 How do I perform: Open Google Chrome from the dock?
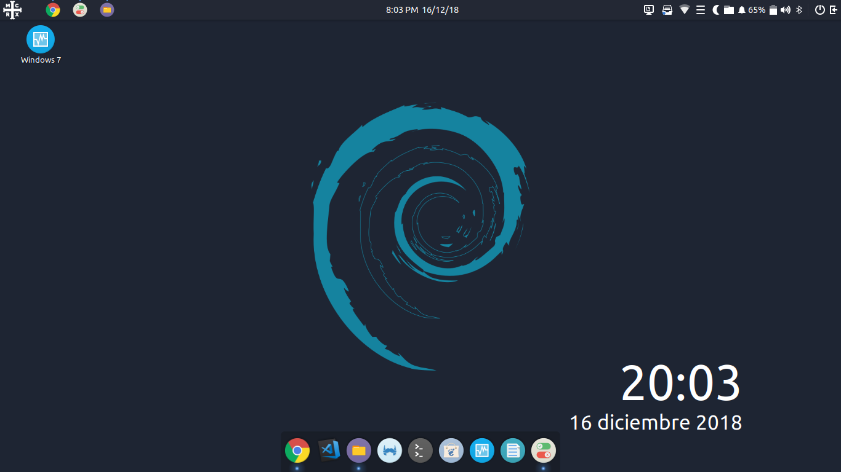point(297,450)
